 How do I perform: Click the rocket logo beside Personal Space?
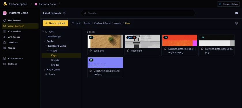[5, 4]
